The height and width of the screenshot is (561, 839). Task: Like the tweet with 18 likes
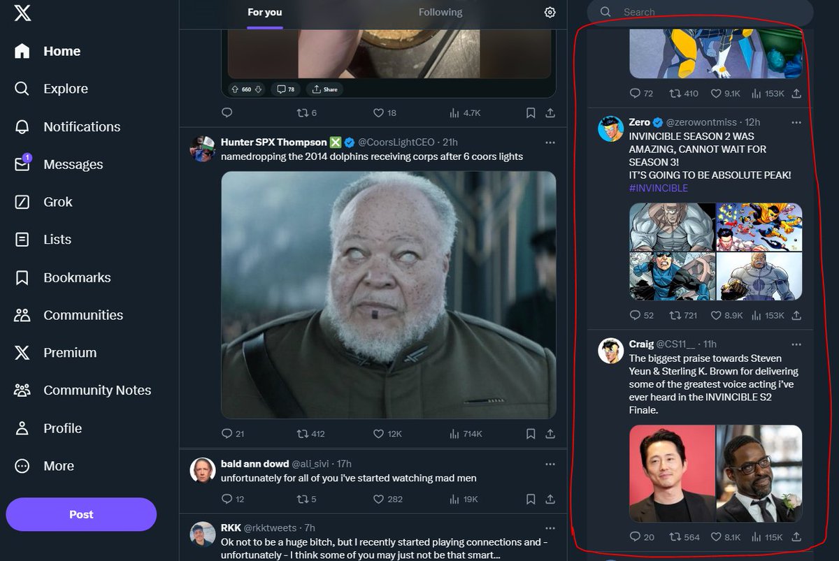pyautogui.click(x=385, y=112)
